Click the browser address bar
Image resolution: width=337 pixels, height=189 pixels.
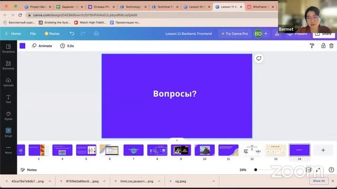[x=151, y=15]
